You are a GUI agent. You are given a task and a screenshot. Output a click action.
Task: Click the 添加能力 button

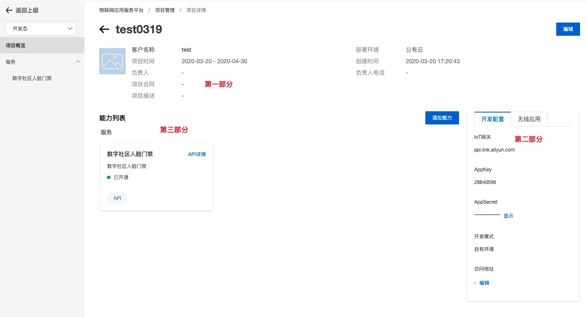[442, 118]
